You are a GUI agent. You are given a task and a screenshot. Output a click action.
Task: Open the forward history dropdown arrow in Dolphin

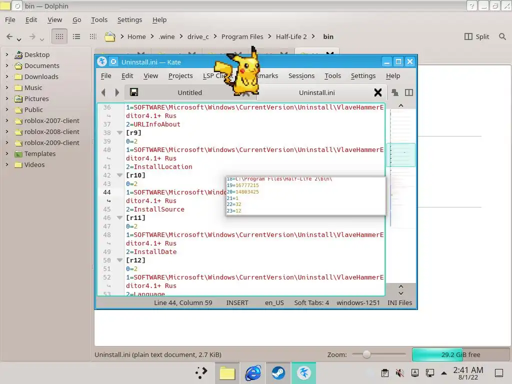(42, 39)
